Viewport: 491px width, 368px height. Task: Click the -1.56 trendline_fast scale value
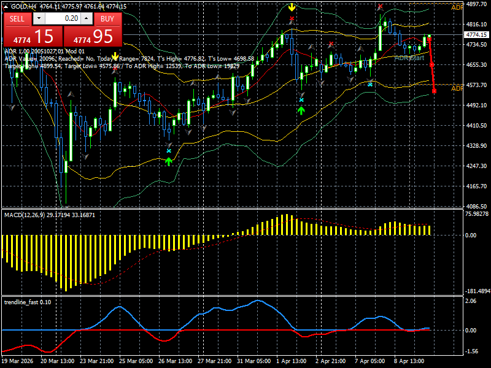472,351
